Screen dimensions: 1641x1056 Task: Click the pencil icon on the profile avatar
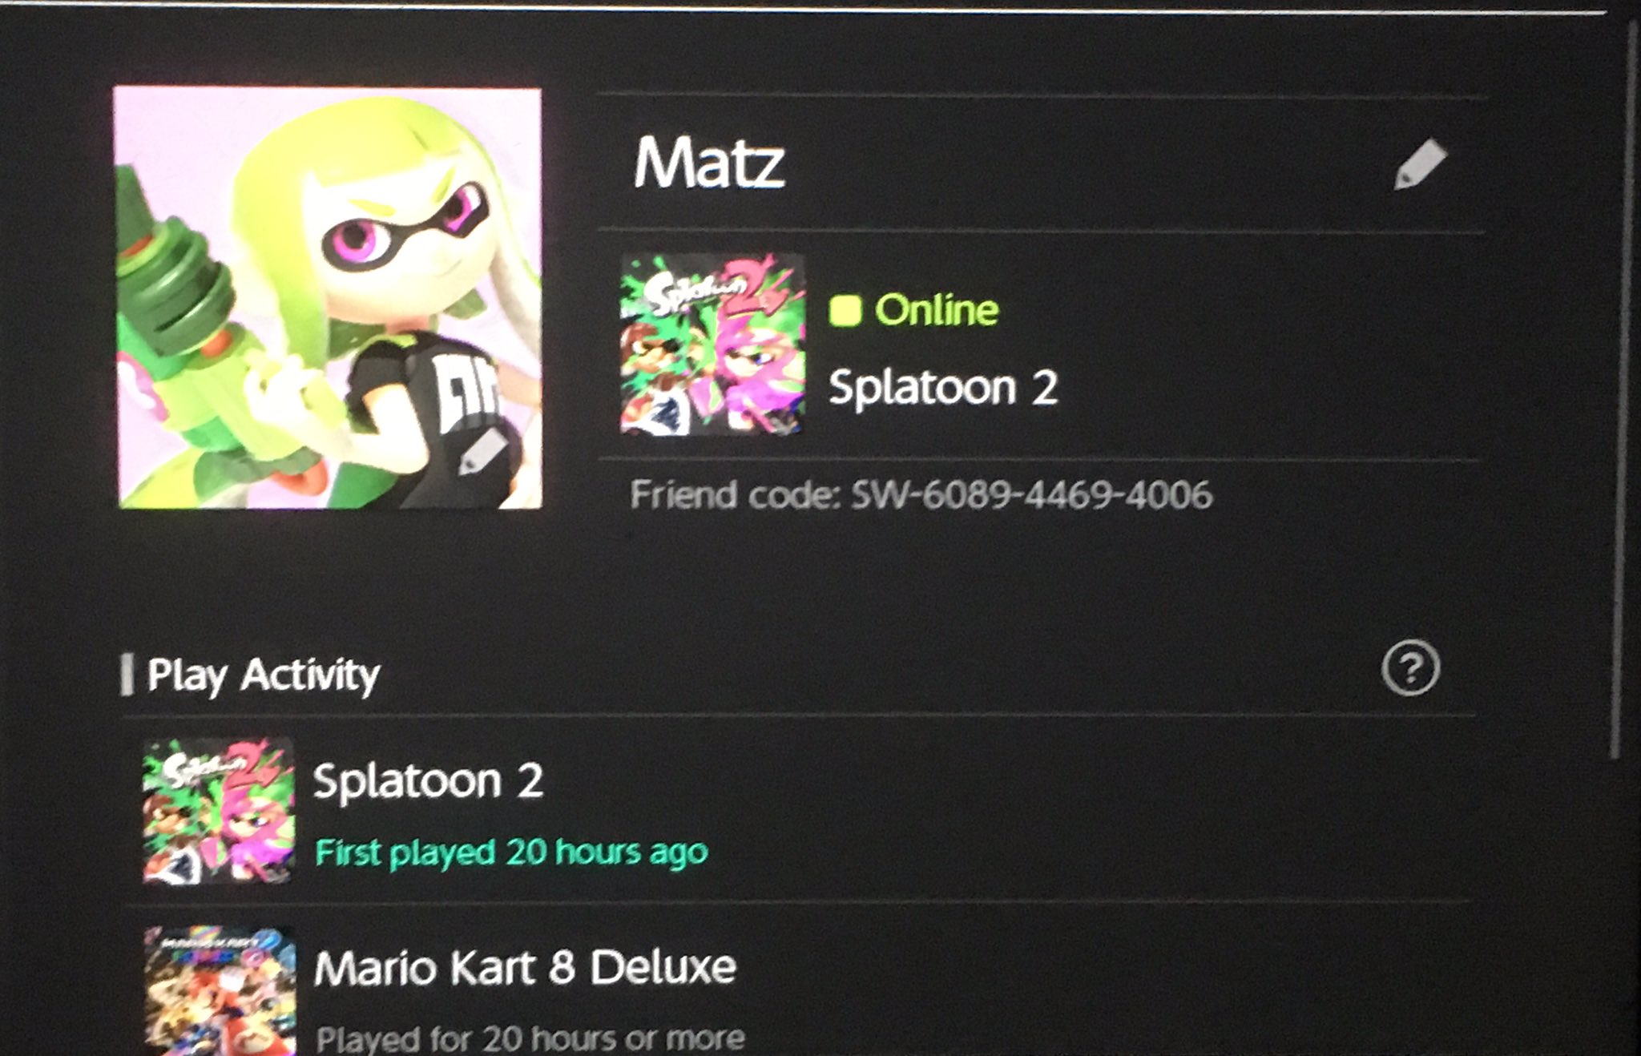[x=483, y=453]
